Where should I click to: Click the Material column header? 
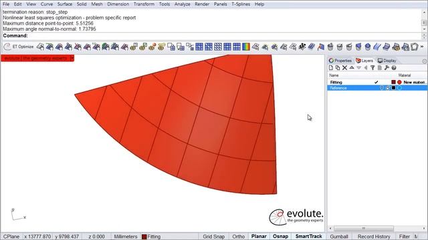[404, 75]
